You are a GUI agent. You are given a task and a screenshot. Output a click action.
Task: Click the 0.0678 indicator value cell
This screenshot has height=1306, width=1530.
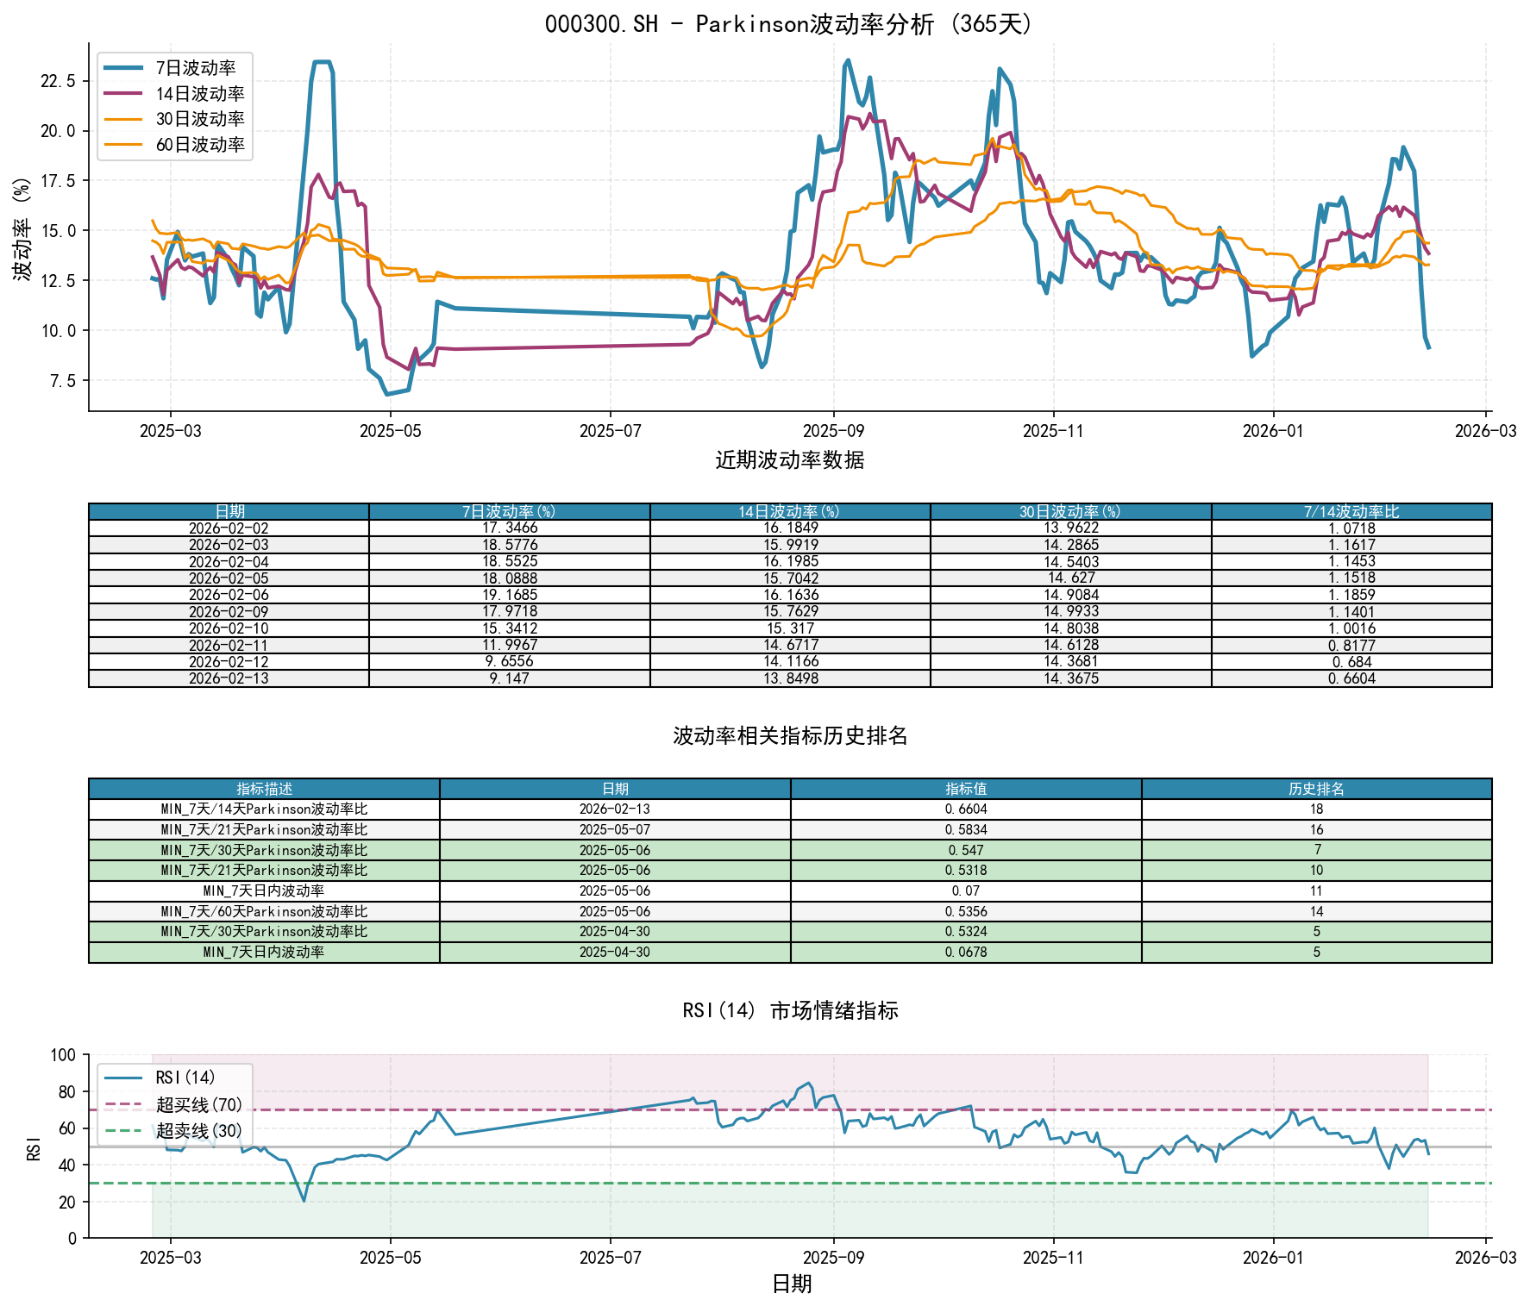pos(965,952)
